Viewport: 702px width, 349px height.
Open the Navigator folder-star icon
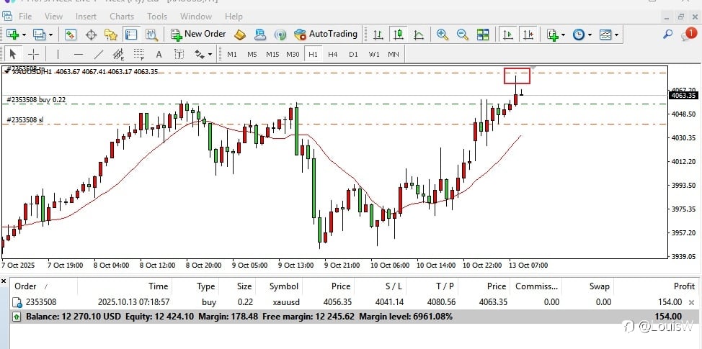click(110, 34)
